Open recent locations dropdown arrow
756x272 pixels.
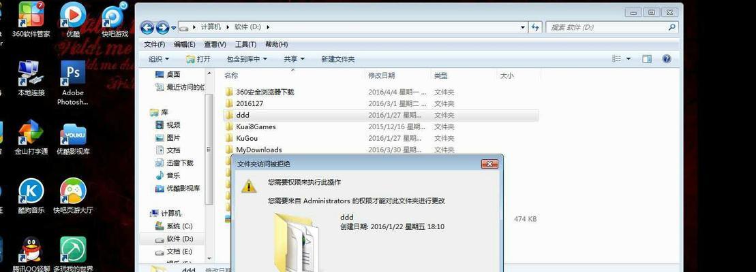pos(174,28)
